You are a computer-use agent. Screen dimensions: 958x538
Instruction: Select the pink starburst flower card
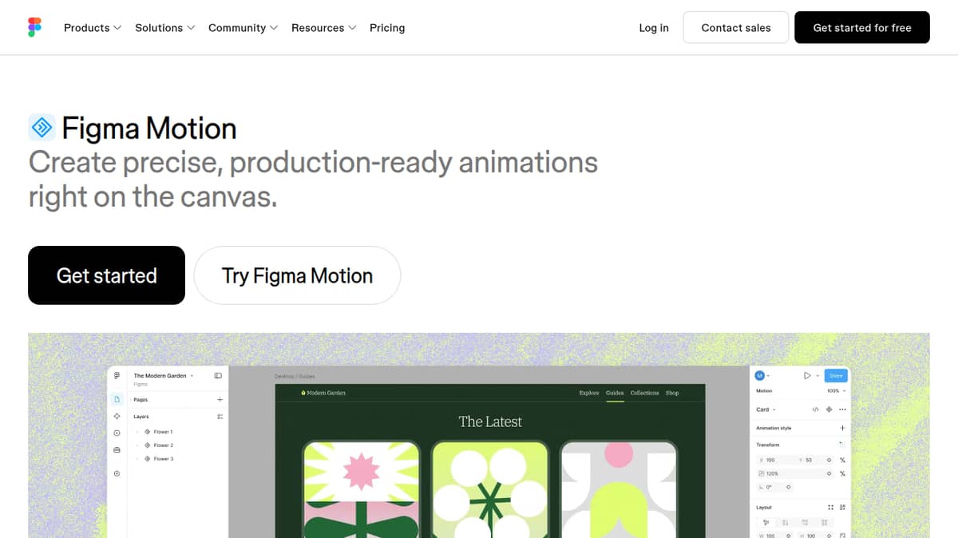(x=361, y=489)
